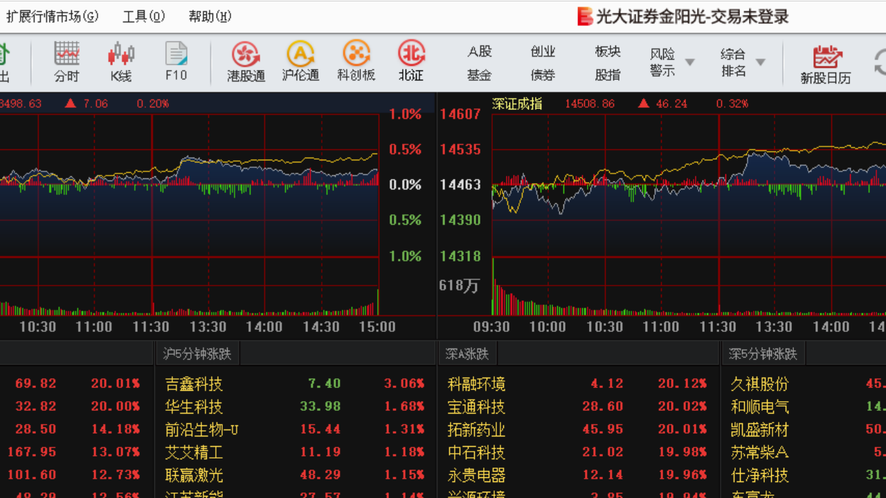Expand the 风险警示 dropdown arrow
Viewport: 886px width, 498px height.
coord(689,62)
